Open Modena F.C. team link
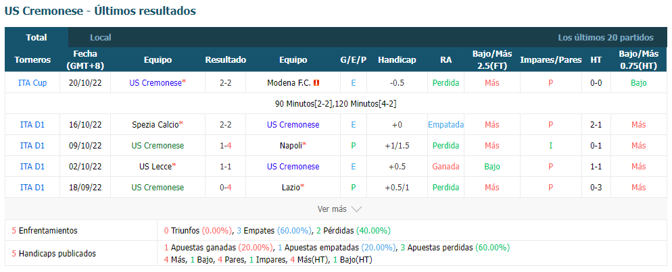 [289, 83]
